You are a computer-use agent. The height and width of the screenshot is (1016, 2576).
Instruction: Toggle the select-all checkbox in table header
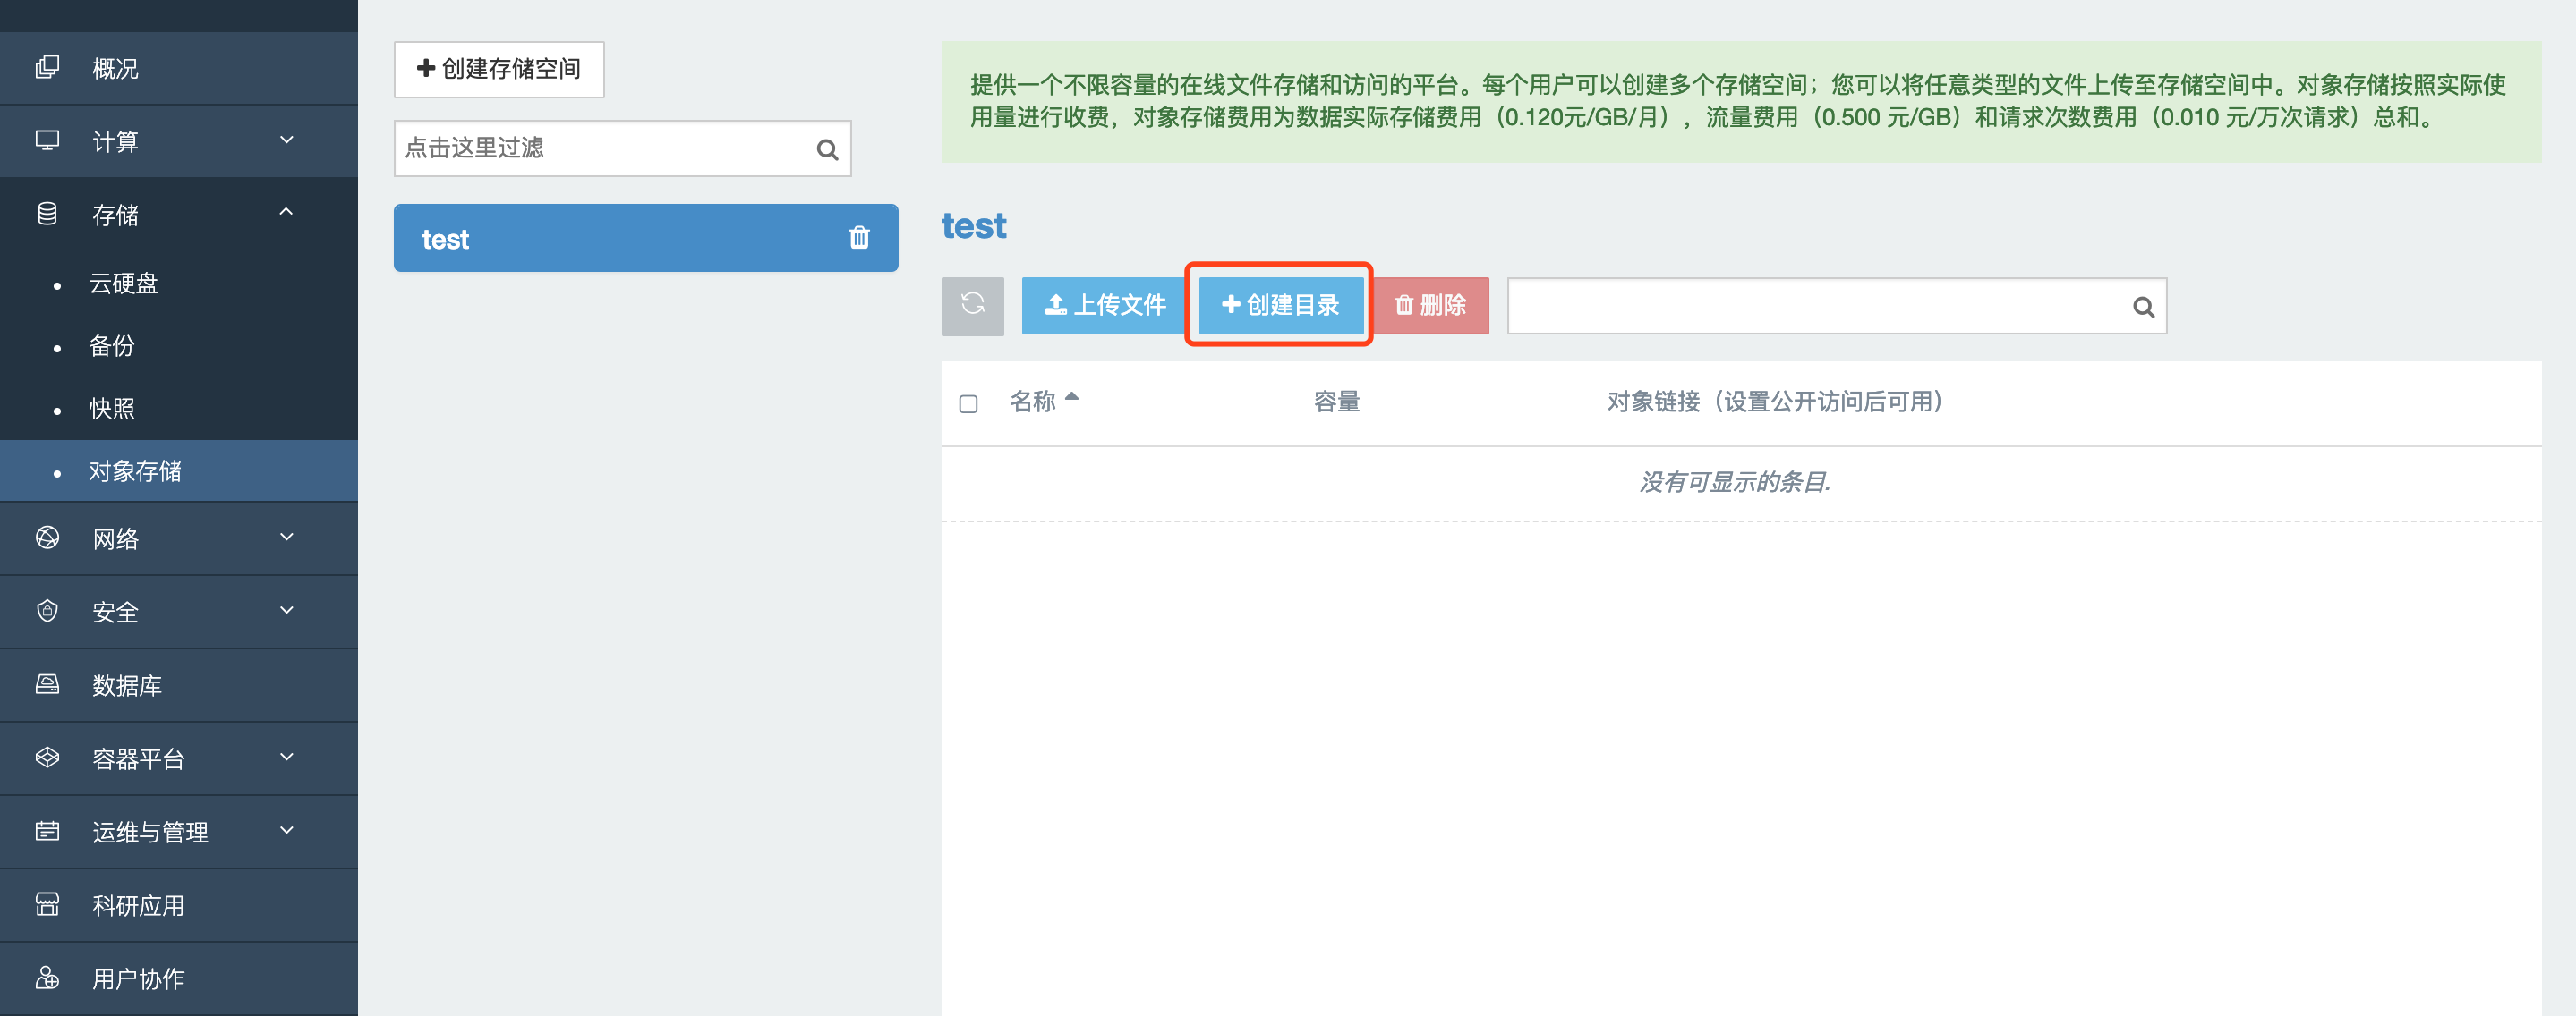point(968,403)
